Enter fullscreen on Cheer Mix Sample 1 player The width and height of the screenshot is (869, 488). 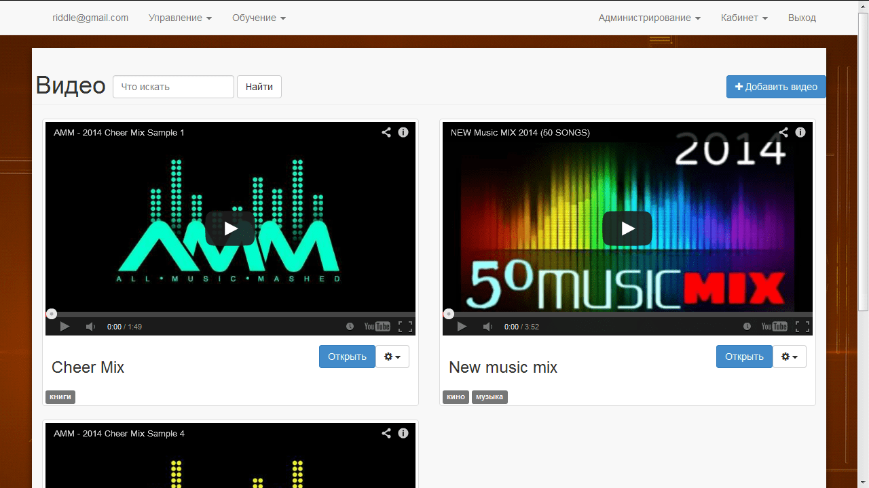coord(405,327)
